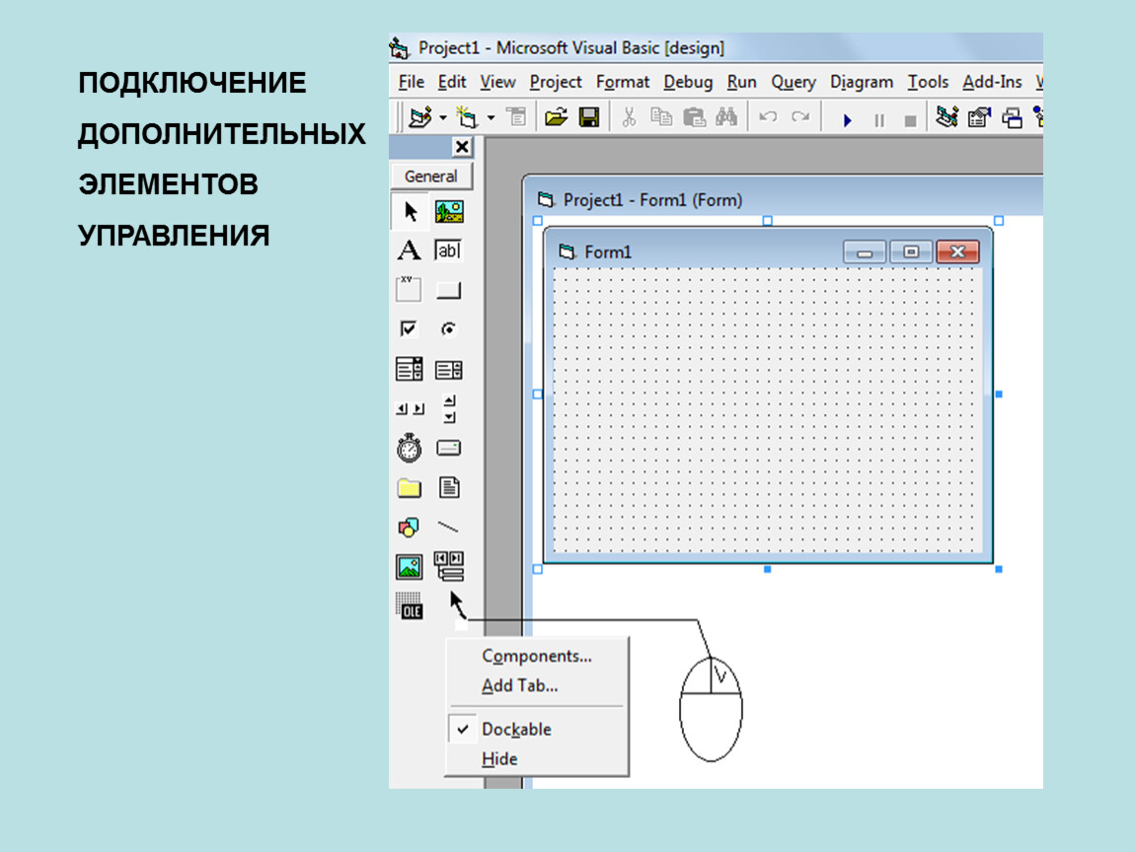Click the Cut scissors icon
Image resolution: width=1135 pixels, height=852 pixels.
pos(629,117)
